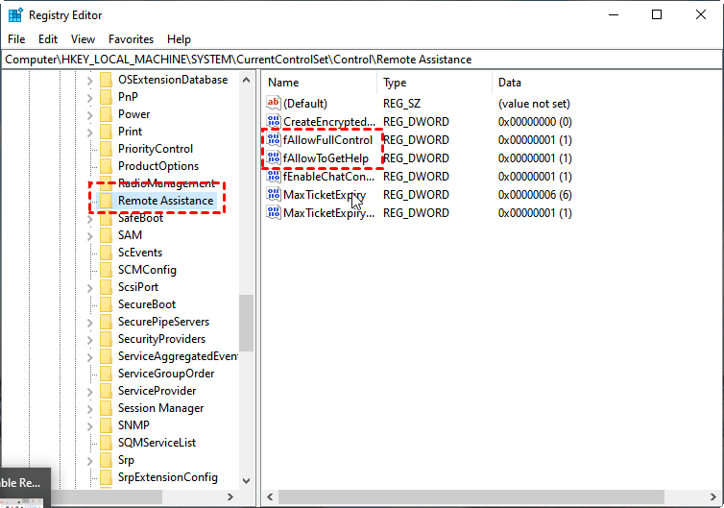The image size is (724, 508).
Task: Click the PriorityControl folder icon
Action: (107, 149)
